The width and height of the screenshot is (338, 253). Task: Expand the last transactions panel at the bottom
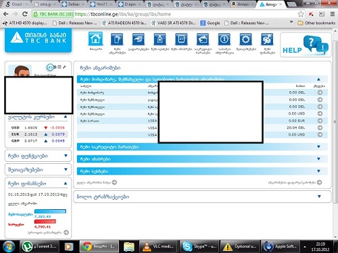319,196
